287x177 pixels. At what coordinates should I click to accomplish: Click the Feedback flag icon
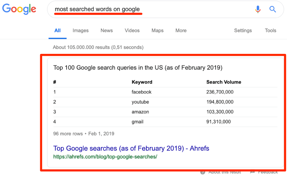click(253, 173)
